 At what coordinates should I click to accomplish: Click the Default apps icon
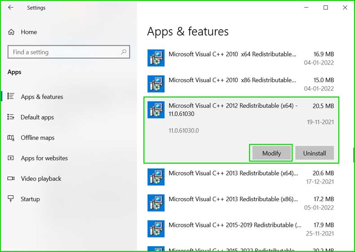pos(11,117)
